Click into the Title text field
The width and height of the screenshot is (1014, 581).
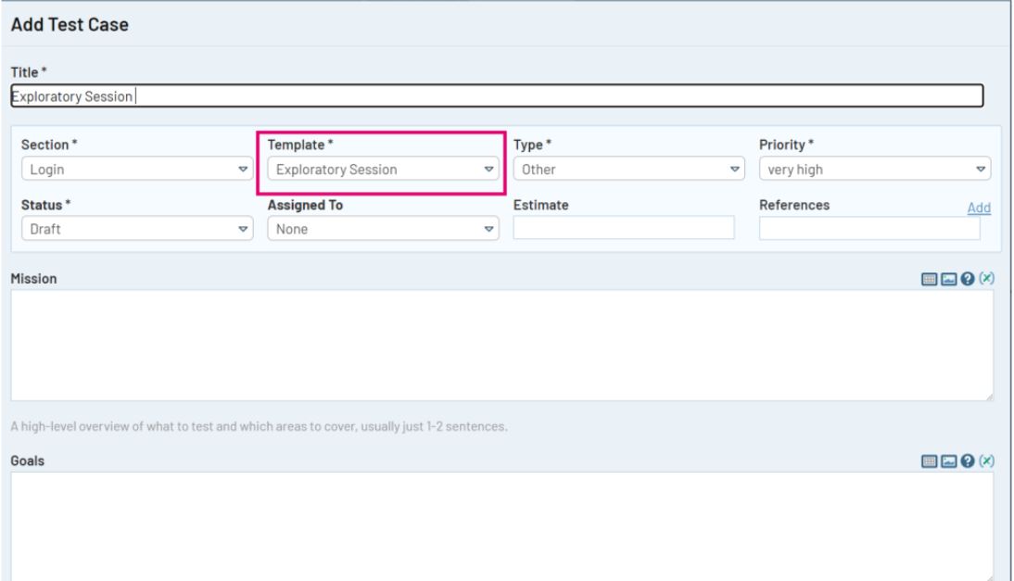point(496,96)
